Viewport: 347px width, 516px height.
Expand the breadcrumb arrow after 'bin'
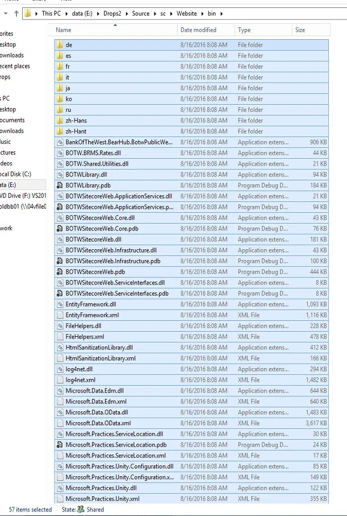click(221, 14)
